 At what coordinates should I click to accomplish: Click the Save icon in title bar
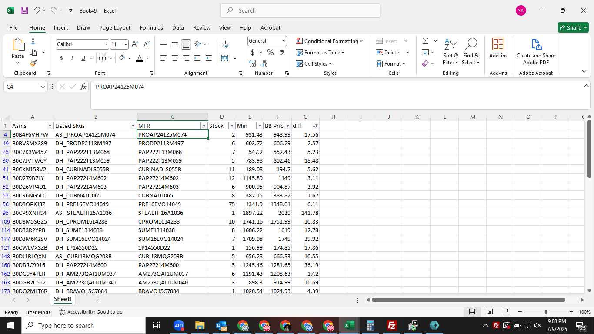(24, 10)
